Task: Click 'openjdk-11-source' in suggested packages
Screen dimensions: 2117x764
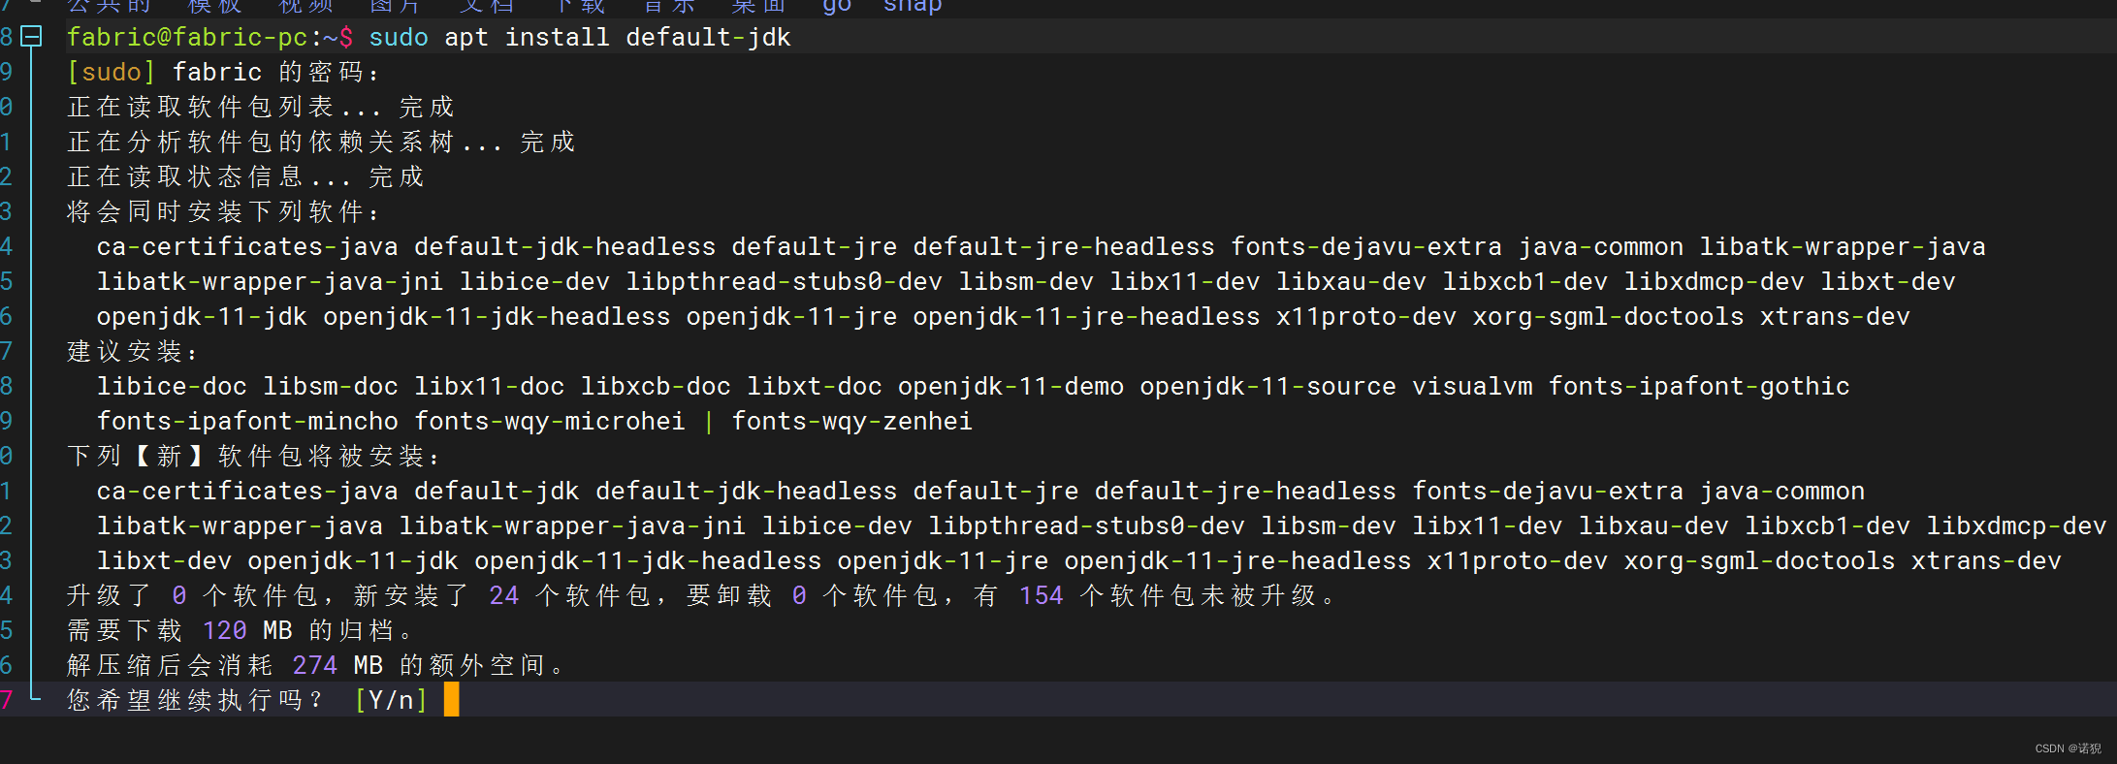Action: tap(1267, 387)
